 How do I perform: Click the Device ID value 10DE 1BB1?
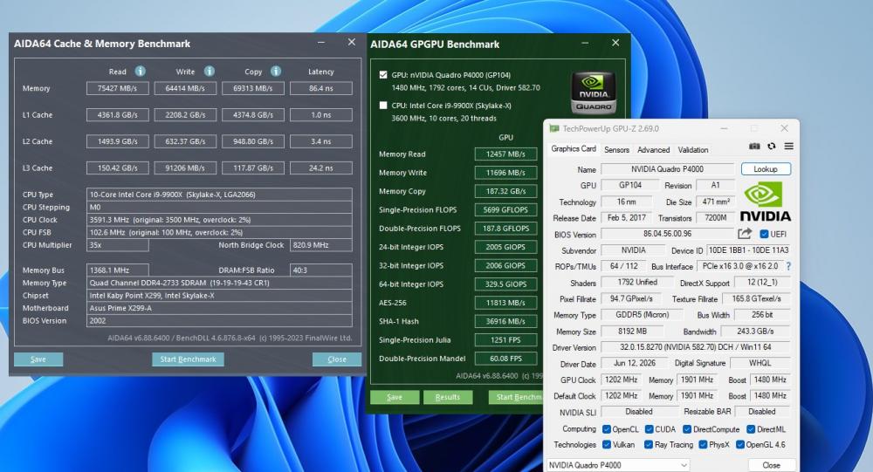pos(749,250)
